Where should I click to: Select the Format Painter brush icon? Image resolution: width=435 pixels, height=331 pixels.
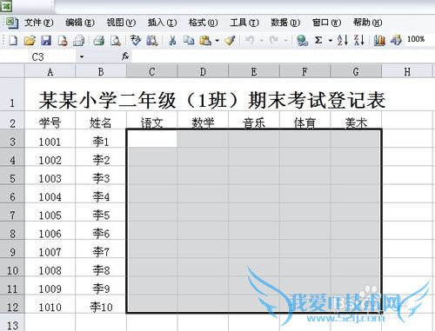click(x=230, y=40)
